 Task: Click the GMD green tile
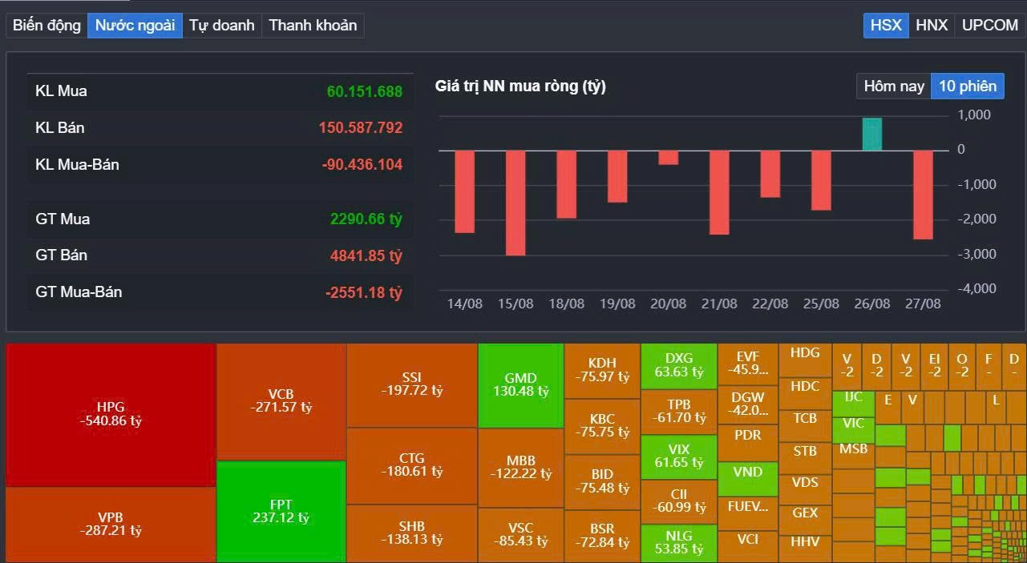coord(520,385)
